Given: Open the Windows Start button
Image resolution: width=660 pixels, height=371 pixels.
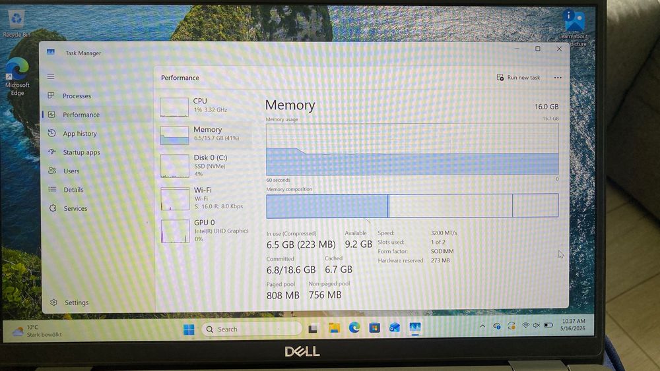Looking at the screenshot, I should click(x=189, y=329).
